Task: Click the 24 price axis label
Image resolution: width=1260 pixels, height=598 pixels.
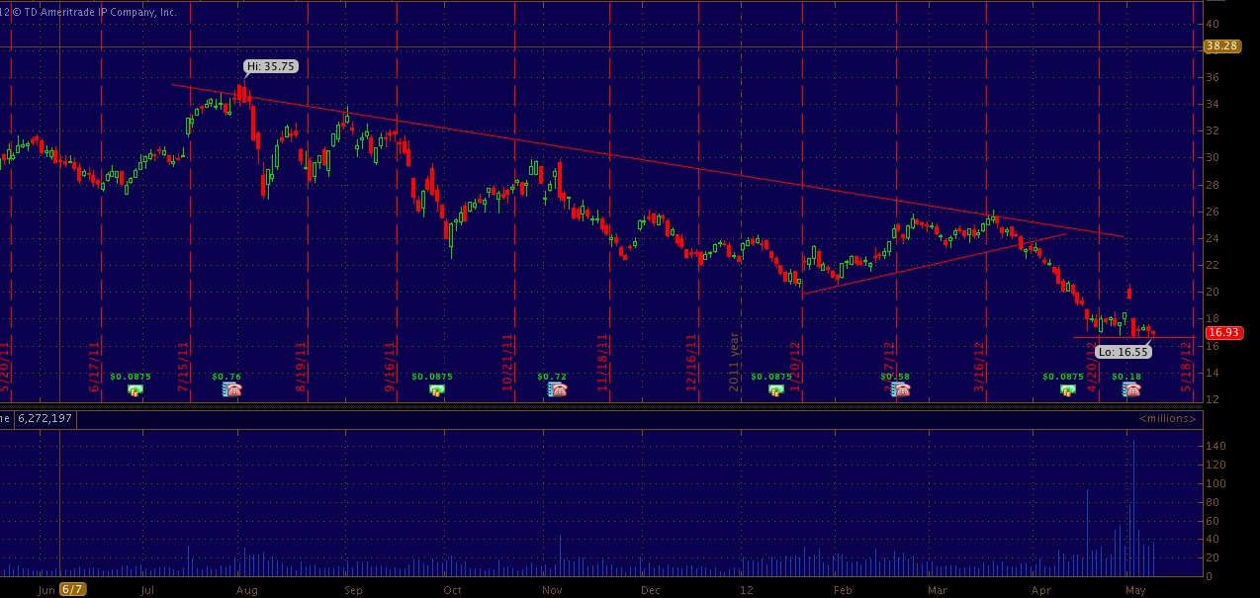Action: pos(1212,238)
